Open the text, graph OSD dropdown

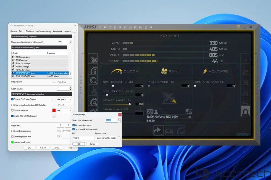(x=64, y=99)
